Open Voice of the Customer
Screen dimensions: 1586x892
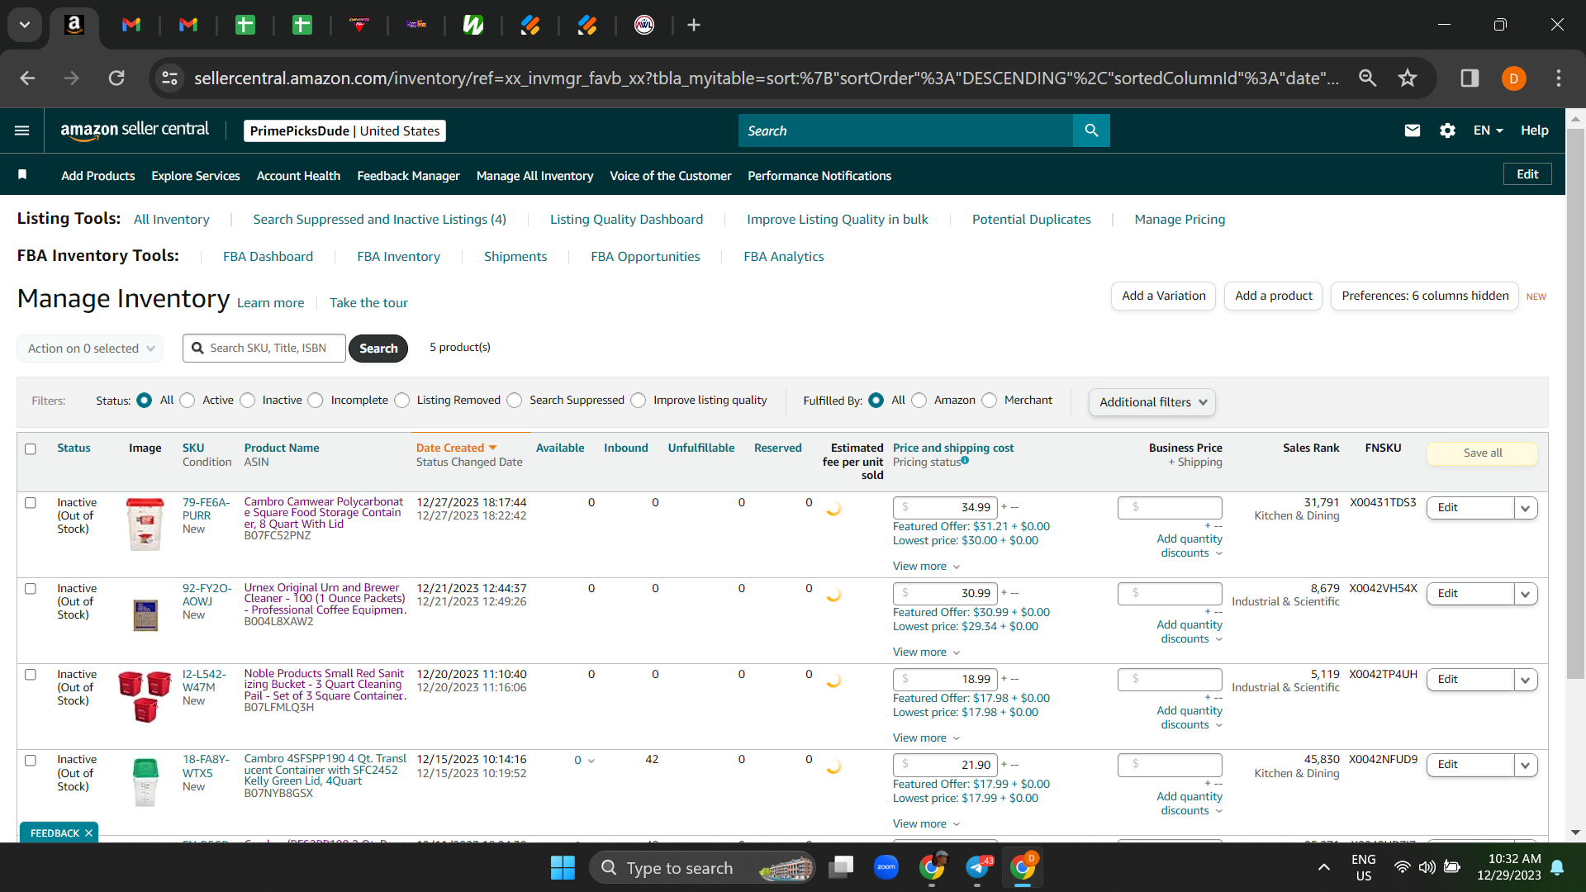click(670, 176)
